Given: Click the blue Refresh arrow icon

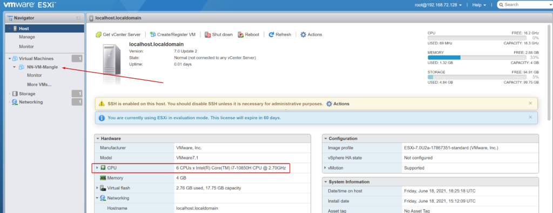Looking at the screenshot, I should (271, 35).
